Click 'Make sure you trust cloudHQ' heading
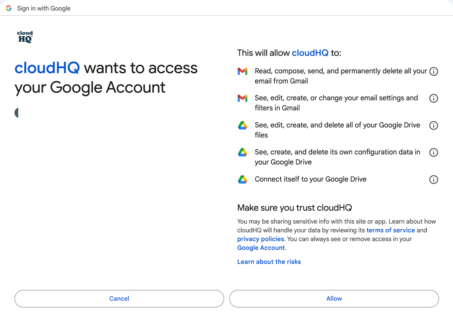The height and width of the screenshot is (317, 453). (x=294, y=208)
